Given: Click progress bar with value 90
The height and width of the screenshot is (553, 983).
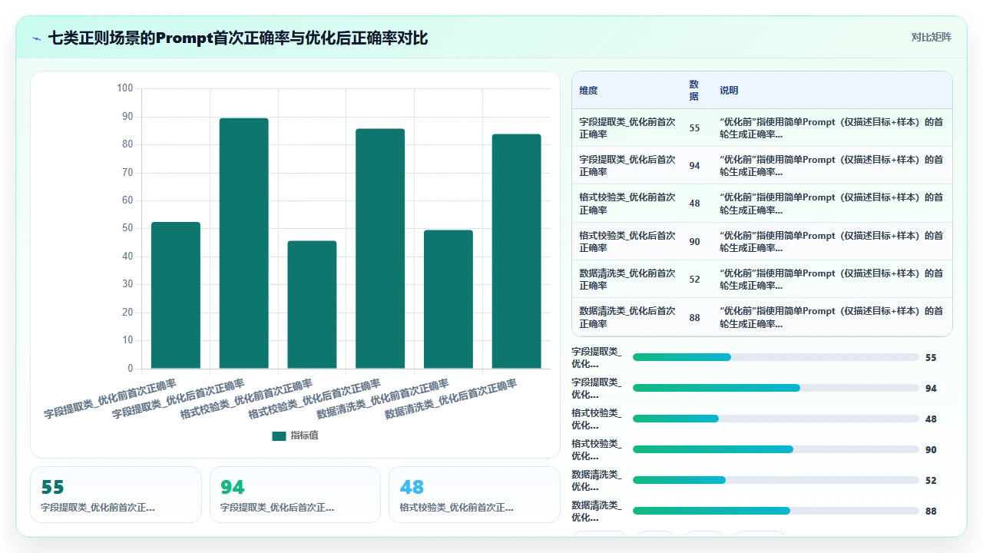Looking at the screenshot, I should pyautogui.click(x=776, y=449).
